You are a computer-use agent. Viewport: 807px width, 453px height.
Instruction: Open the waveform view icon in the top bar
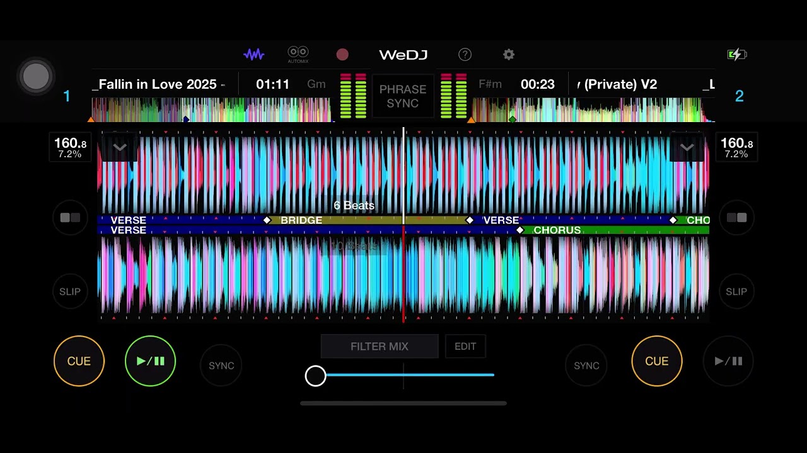[x=254, y=55]
